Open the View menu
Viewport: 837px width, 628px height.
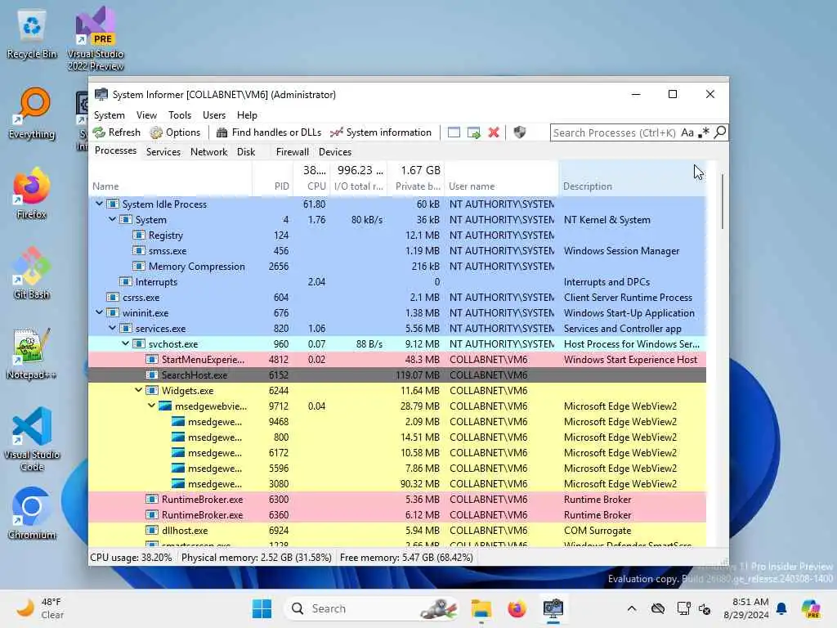point(146,115)
